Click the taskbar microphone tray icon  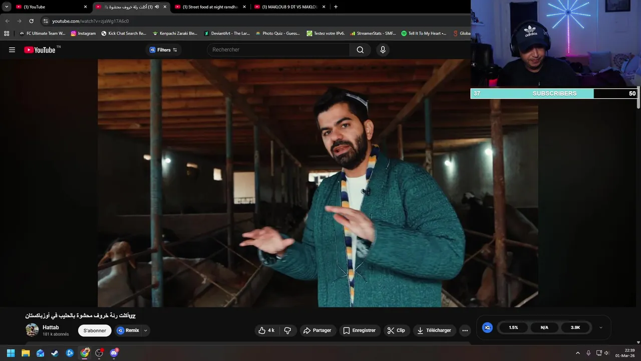pos(588,353)
